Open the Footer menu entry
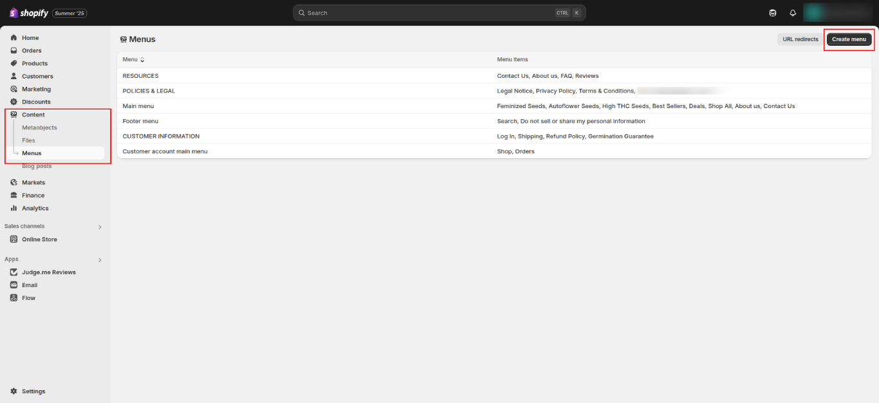This screenshot has height=403, width=879. (140, 121)
